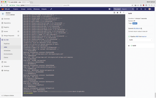The height and width of the screenshot is (98, 156).
Task: Open the merge requests navbar icon
Action: [x=141, y=9]
